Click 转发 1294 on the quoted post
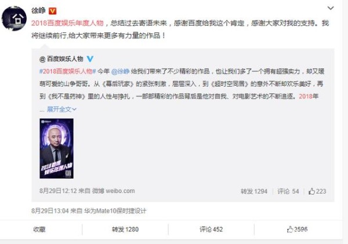The width and height of the screenshot is (348, 244). [x=254, y=191]
